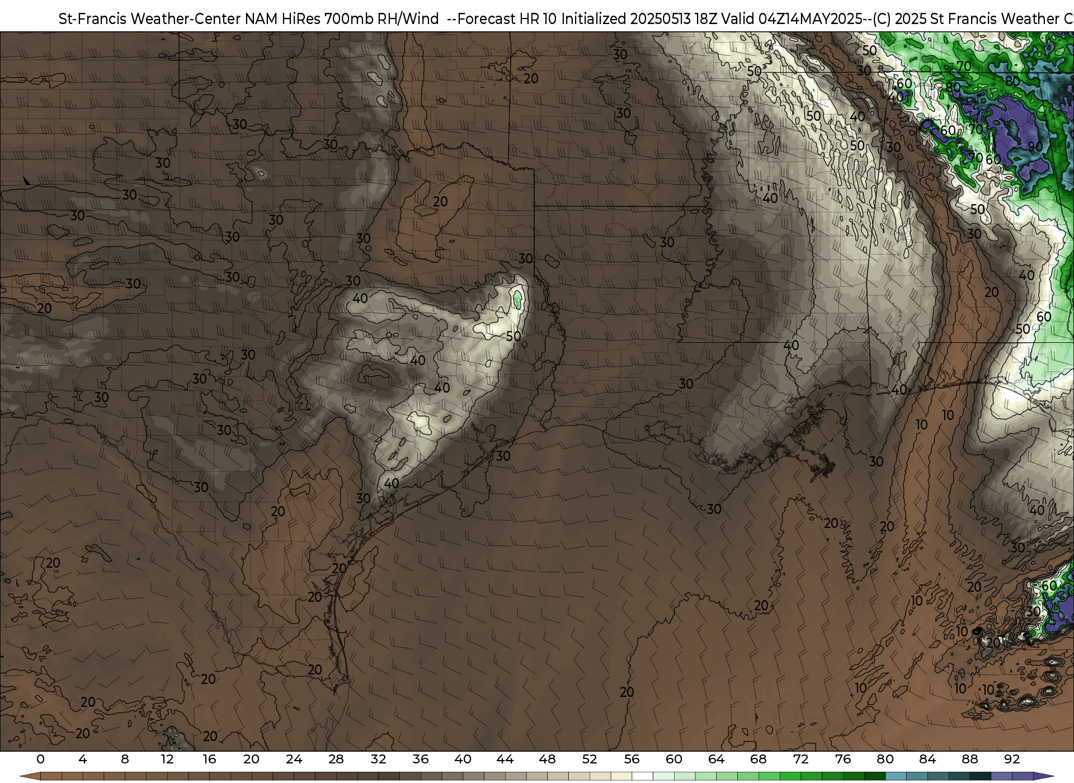Click the colorbar label 36

click(421, 760)
